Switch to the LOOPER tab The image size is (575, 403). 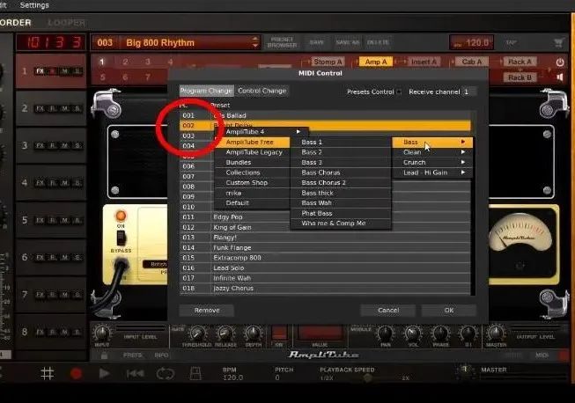point(66,23)
